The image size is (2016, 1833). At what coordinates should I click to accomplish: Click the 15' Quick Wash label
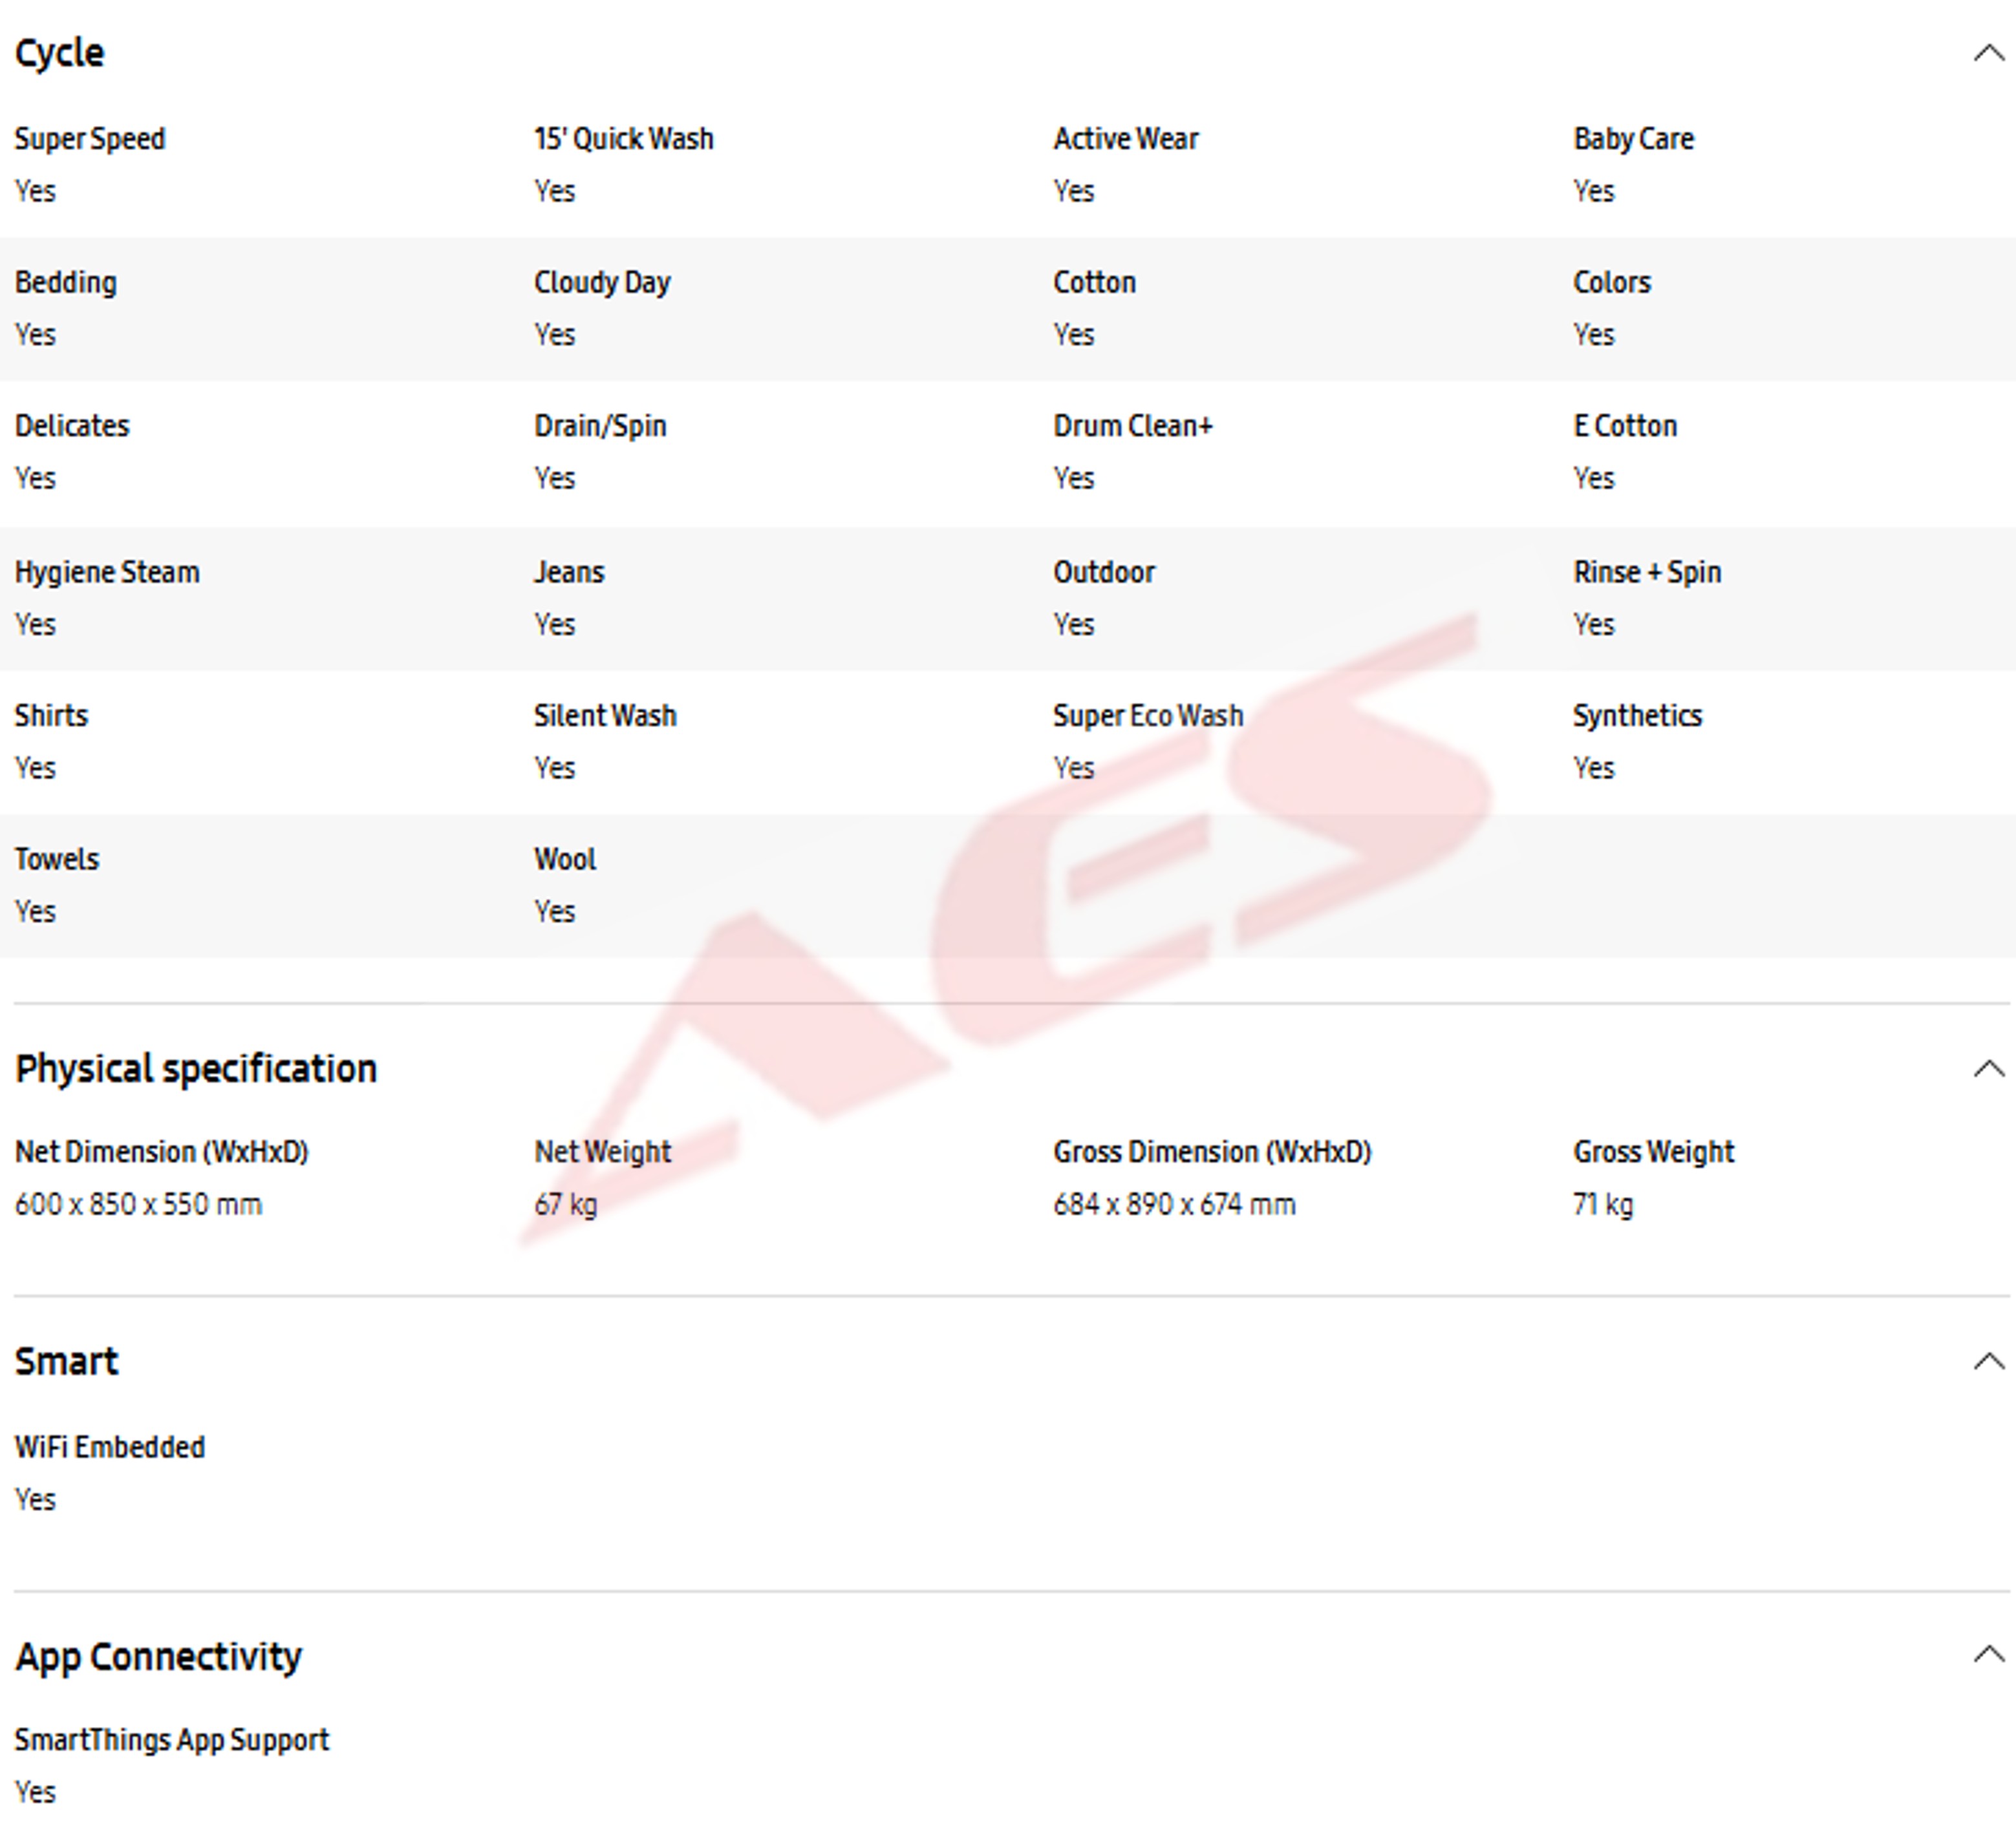pyautogui.click(x=623, y=139)
